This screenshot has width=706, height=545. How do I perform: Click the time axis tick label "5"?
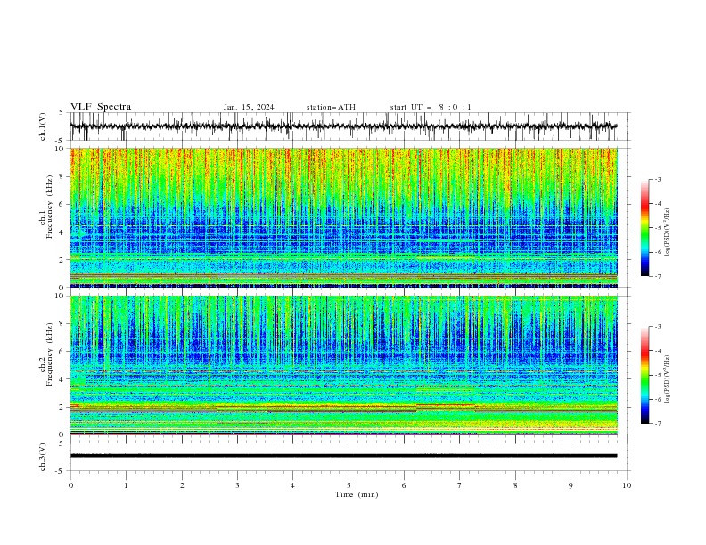point(349,485)
